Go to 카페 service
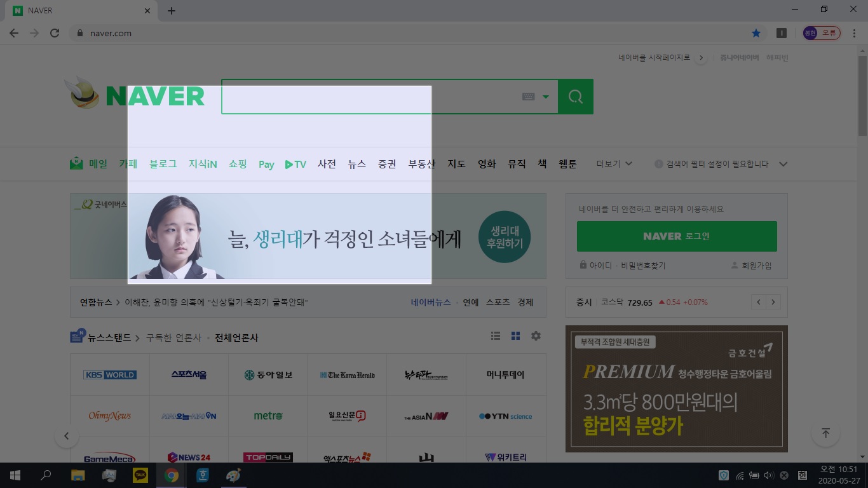868x488 pixels. point(128,164)
